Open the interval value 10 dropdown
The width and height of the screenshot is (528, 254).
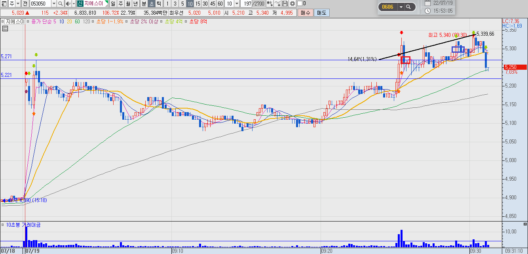tap(236, 4)
